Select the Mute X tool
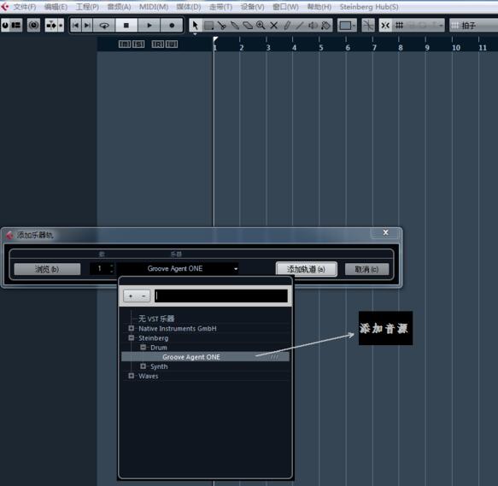Image resolution: width=498 pixels, height=486 pixels. click(x=274, y=26)
